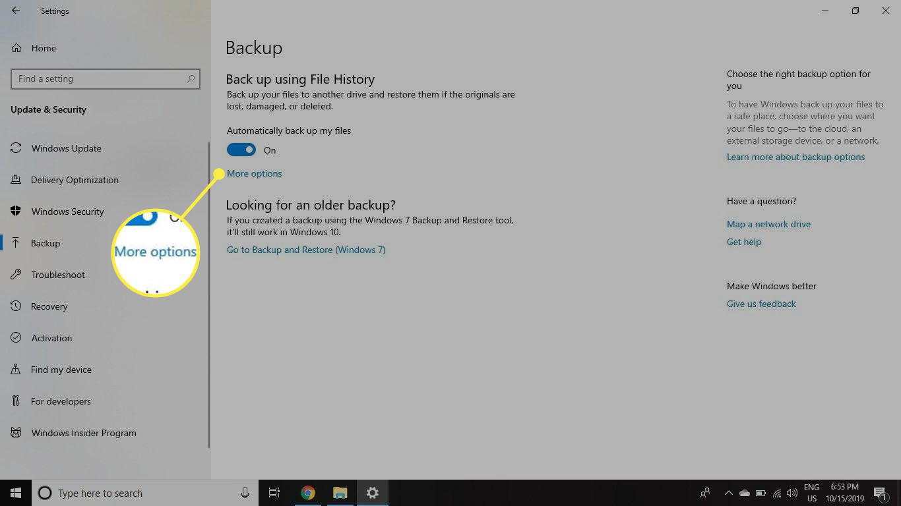Turn off Automatically back up my files
Image resolution: width=901 pixels, height=506 pixels.
(241, 150)
